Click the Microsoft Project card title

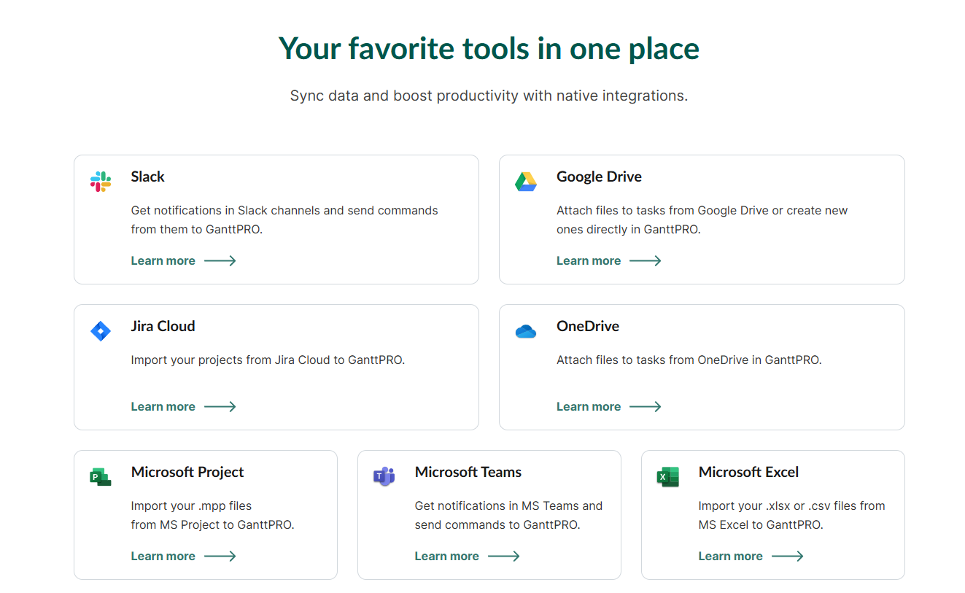pos(187,472)
